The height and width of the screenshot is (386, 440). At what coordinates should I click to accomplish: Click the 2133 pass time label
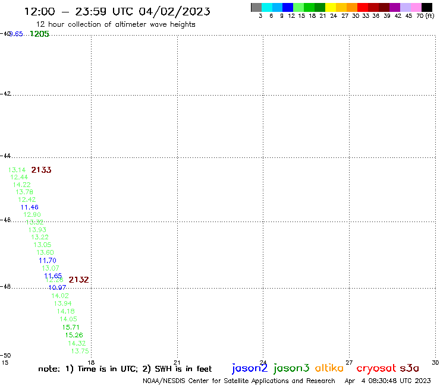41,170
